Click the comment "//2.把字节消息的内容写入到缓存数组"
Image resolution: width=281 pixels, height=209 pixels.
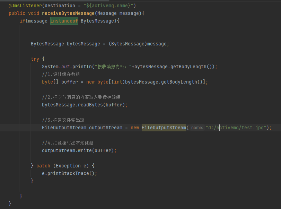point(81,97)
